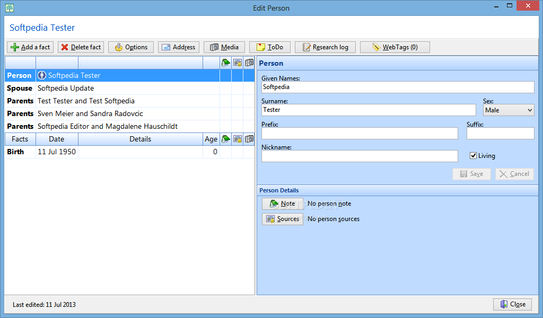This screenshot has height=318, width=543.
Task: Select Parents row Test Tester and Test Softpedia
Action: coord(129,101)
